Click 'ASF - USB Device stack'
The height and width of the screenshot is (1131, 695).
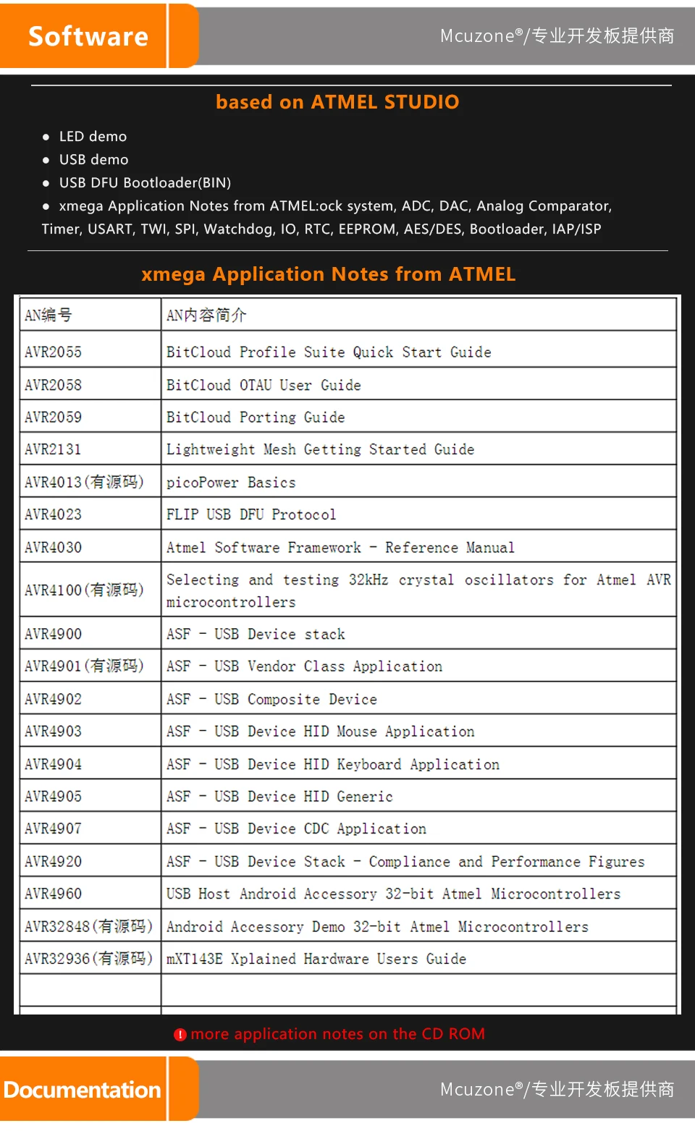tap(256, 634)
